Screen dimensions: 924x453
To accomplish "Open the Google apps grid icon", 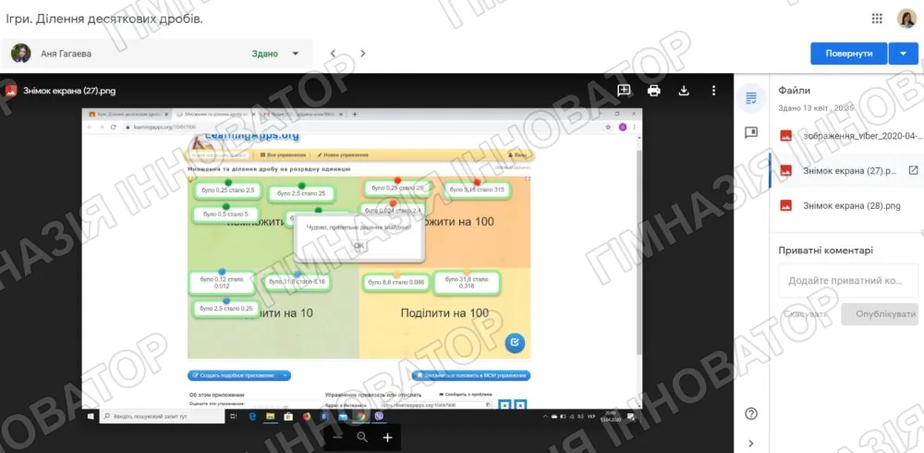I will tap(876, 18).
